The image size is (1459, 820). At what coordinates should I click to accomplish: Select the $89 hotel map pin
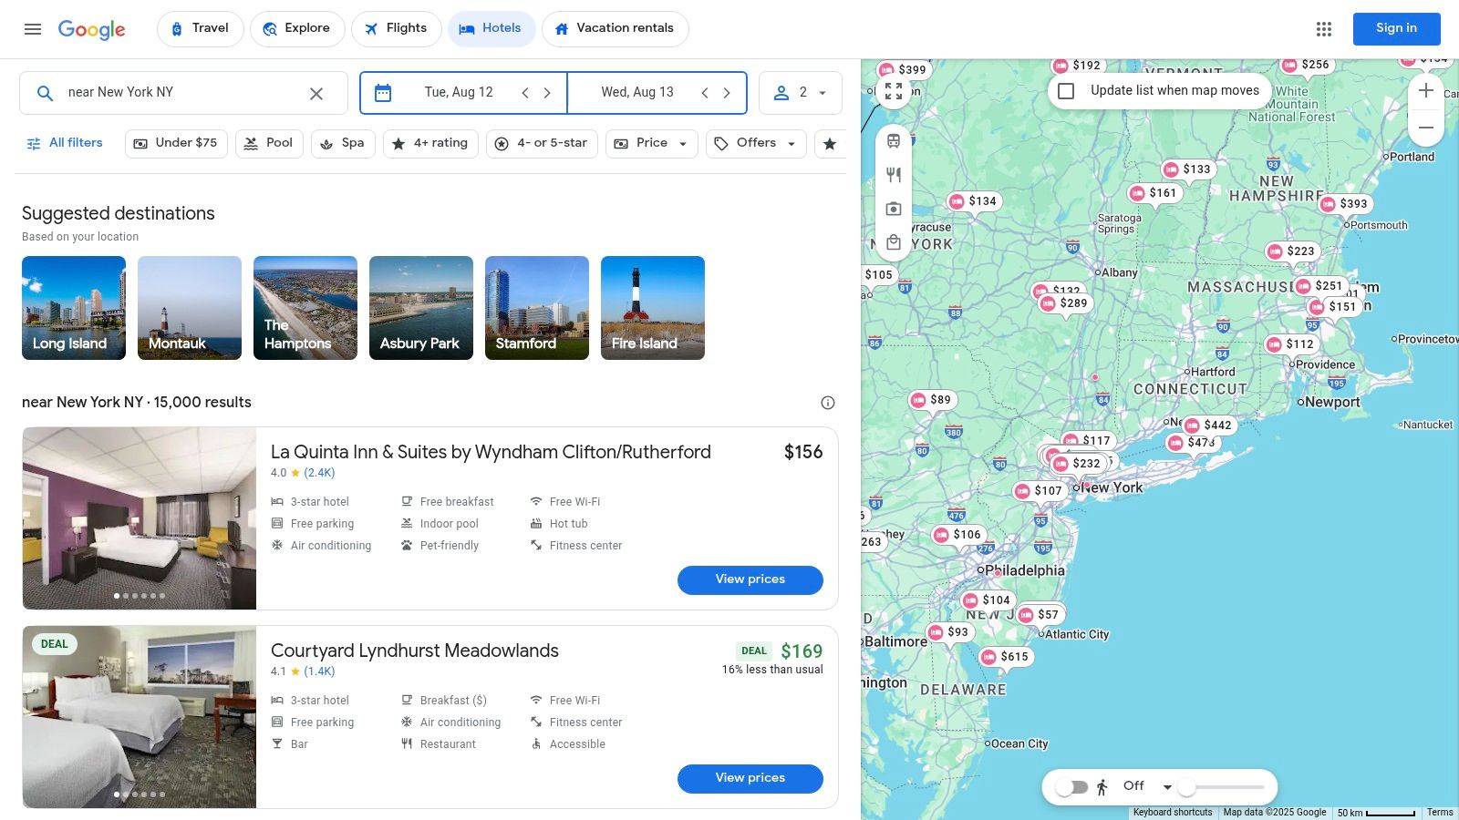click(931, 400)
